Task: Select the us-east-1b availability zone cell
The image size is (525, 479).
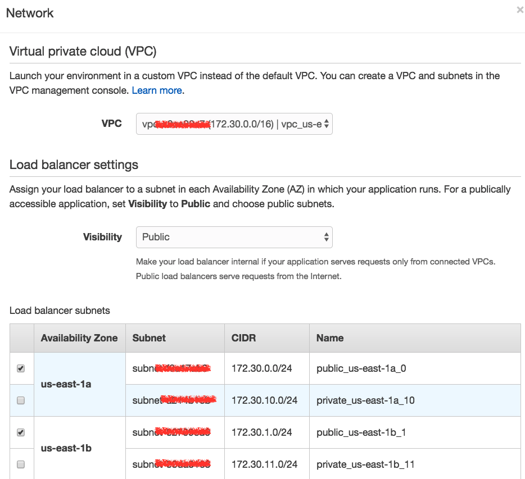Action: pos(80,448)
